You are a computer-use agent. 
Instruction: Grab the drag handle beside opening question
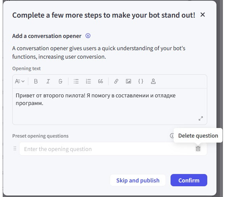click(x=15, y=148)
